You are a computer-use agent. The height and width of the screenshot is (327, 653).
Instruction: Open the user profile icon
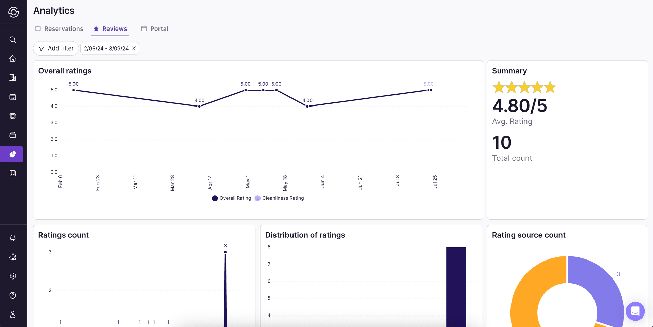click(13, 314)
